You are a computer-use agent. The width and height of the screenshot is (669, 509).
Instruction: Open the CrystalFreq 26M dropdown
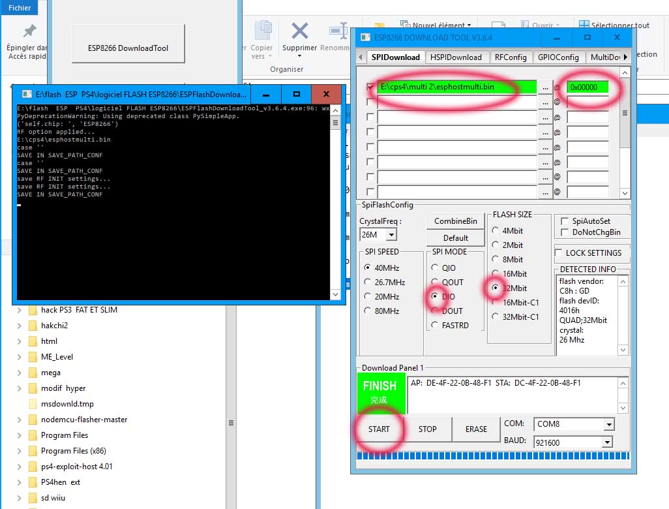coord(391,234)
